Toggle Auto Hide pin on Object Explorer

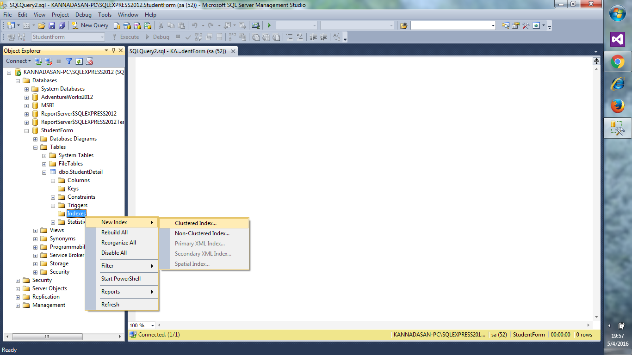coord(114,51)
